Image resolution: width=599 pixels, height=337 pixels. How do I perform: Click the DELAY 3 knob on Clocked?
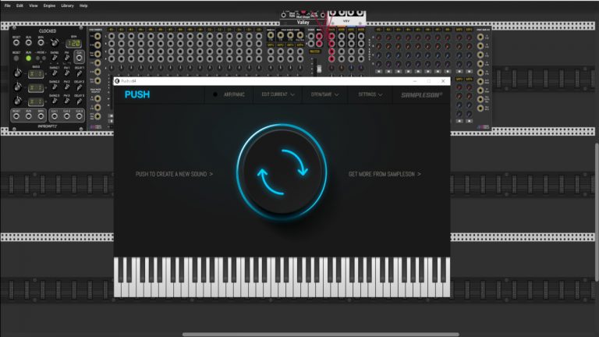(79, 101)
